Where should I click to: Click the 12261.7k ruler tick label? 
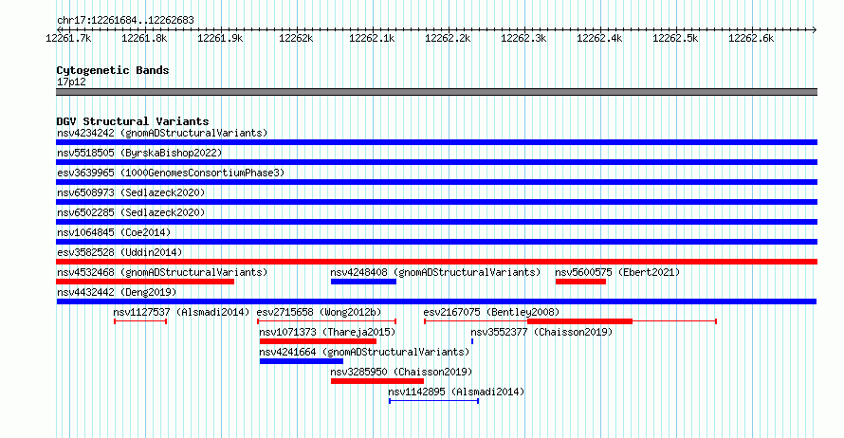68,38
